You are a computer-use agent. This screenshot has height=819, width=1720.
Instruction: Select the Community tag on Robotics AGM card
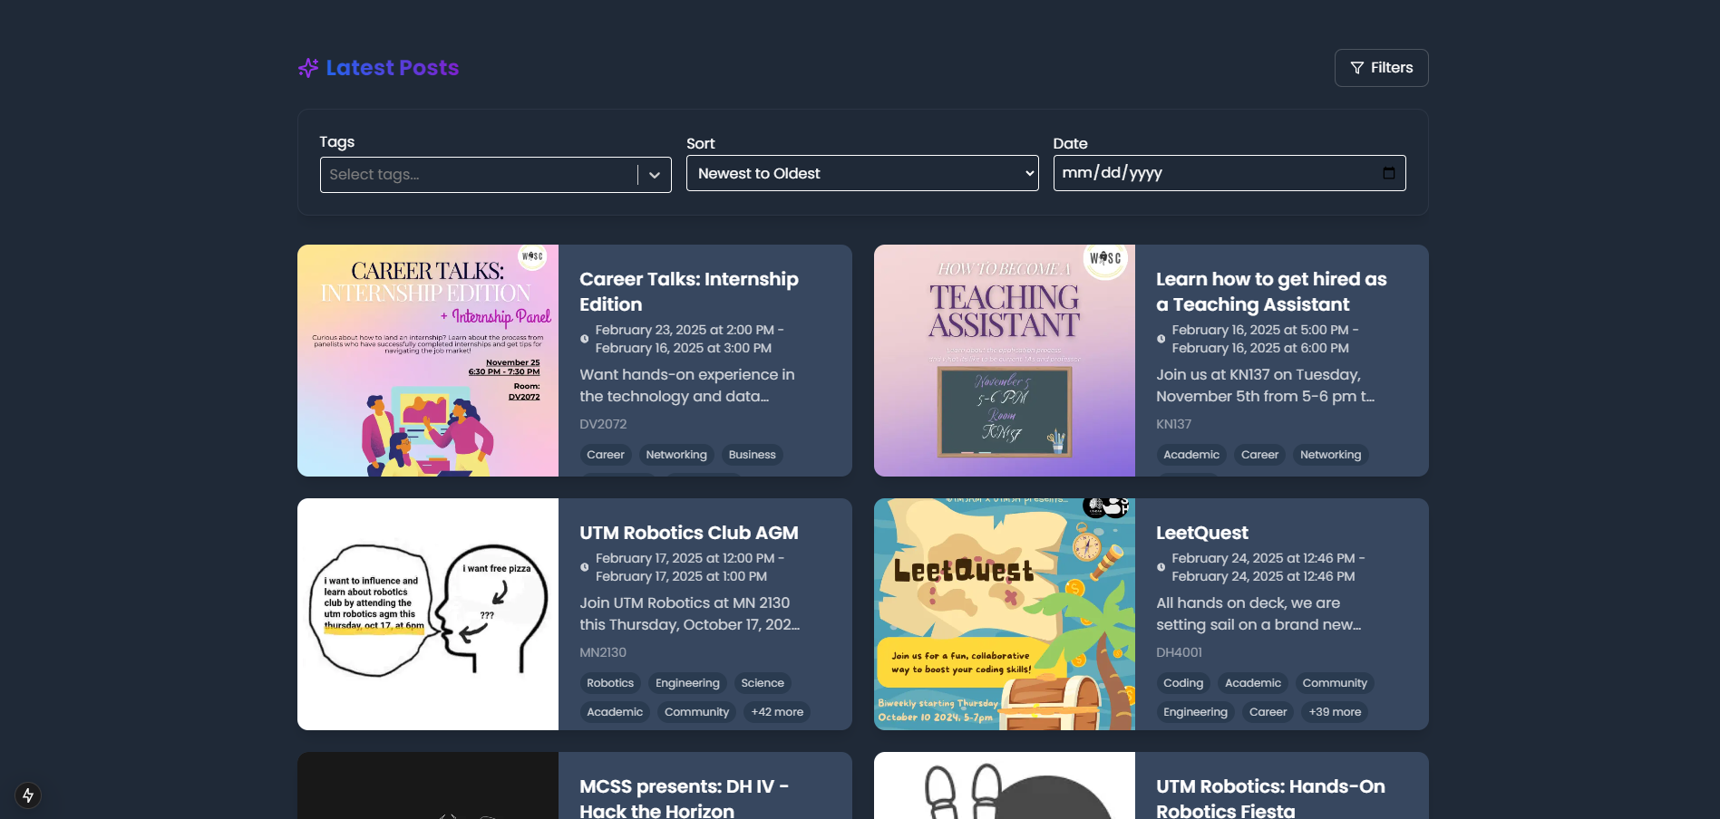696,712
